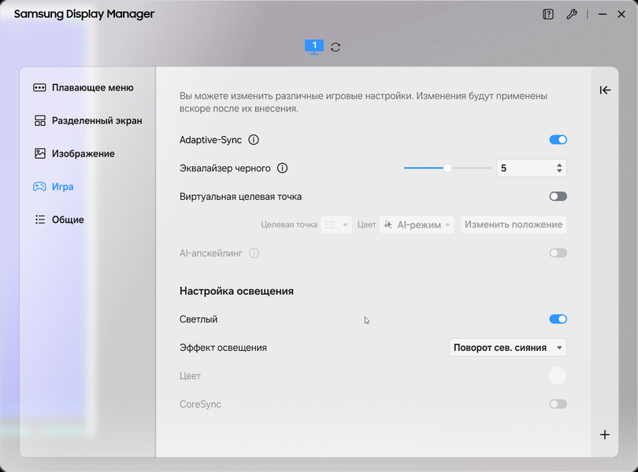The width and height of the screenshot is (638, 472).
Task: Show the Эквалайзер черного info icon
Action: (283, 168)
